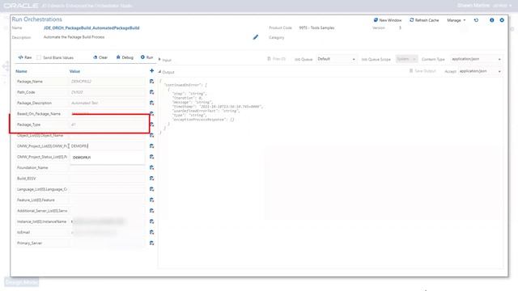Click the Build_BSSV row action icon
The image size is (518, 291).
(151, 178)
